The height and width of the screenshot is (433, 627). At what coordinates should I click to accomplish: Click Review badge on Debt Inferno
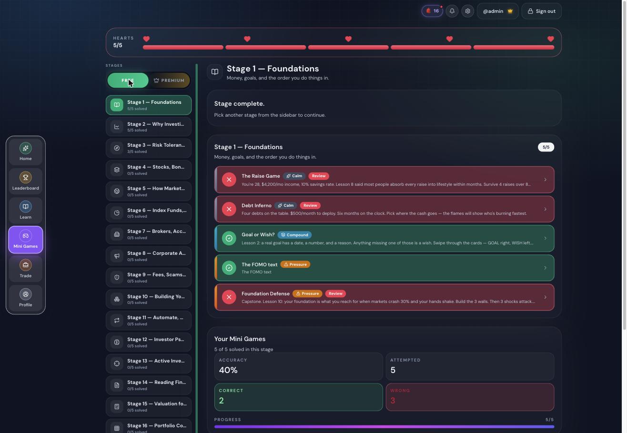(310, 205)
